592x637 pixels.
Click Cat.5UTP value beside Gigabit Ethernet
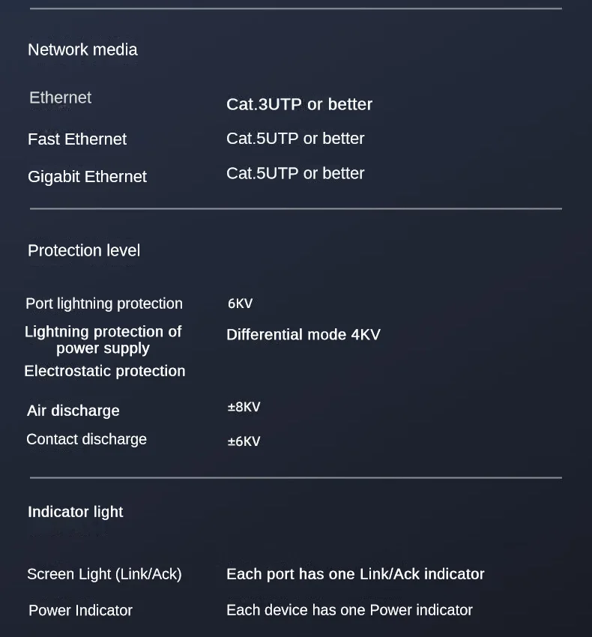(295, 174)
